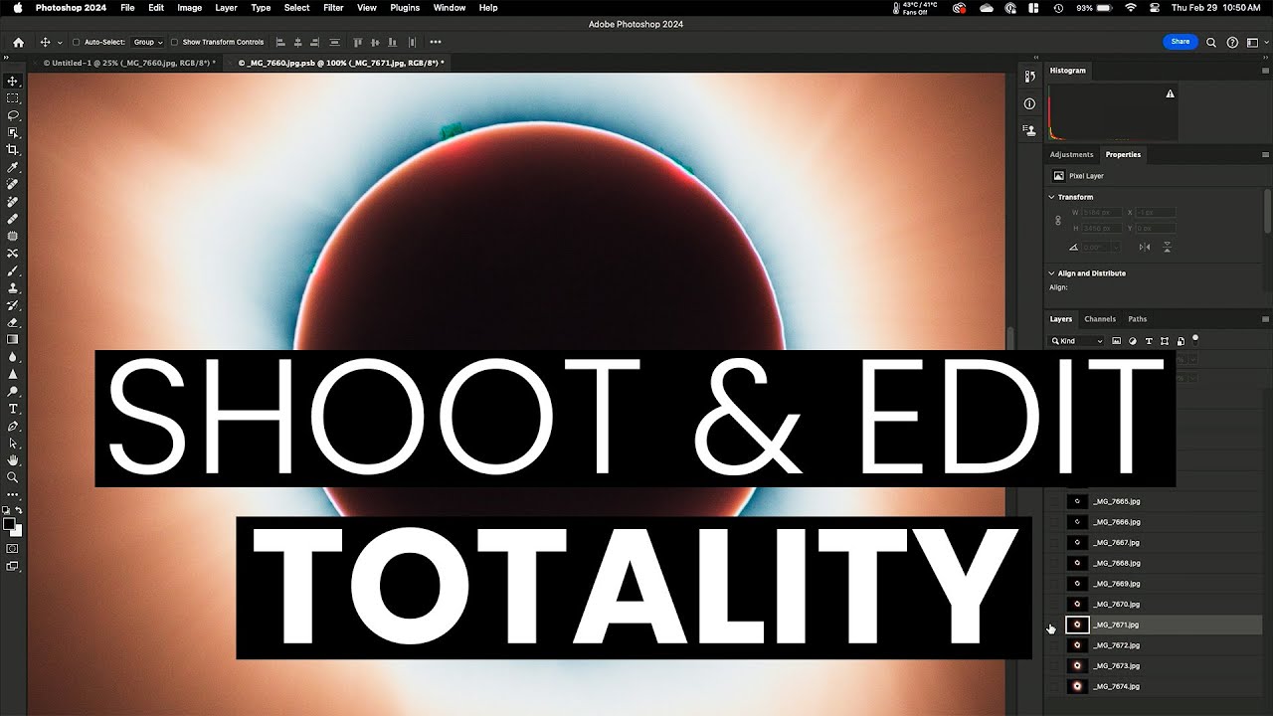Click the foreground color swatch

tap(9, 524)
